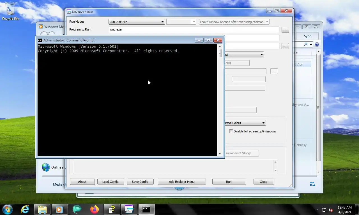Open the disabled combo box next to Run Mode

coord(181,22)
